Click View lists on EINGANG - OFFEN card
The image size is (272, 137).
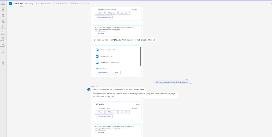[x=124, y=112]
